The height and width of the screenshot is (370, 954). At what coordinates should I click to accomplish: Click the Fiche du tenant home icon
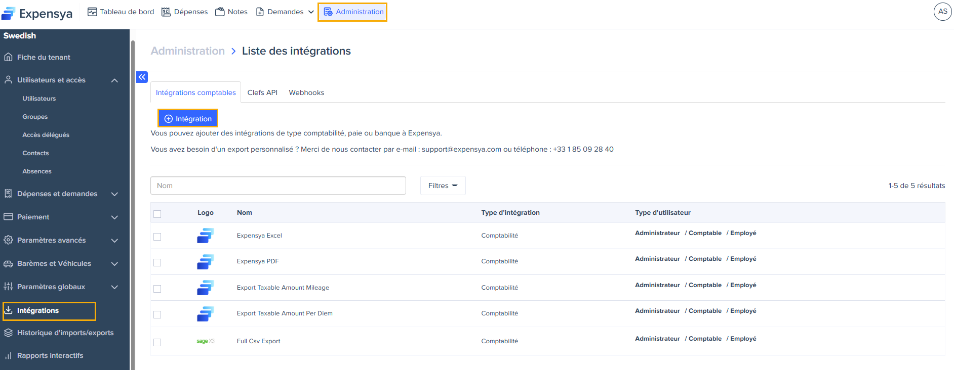(x=8, y=57)
